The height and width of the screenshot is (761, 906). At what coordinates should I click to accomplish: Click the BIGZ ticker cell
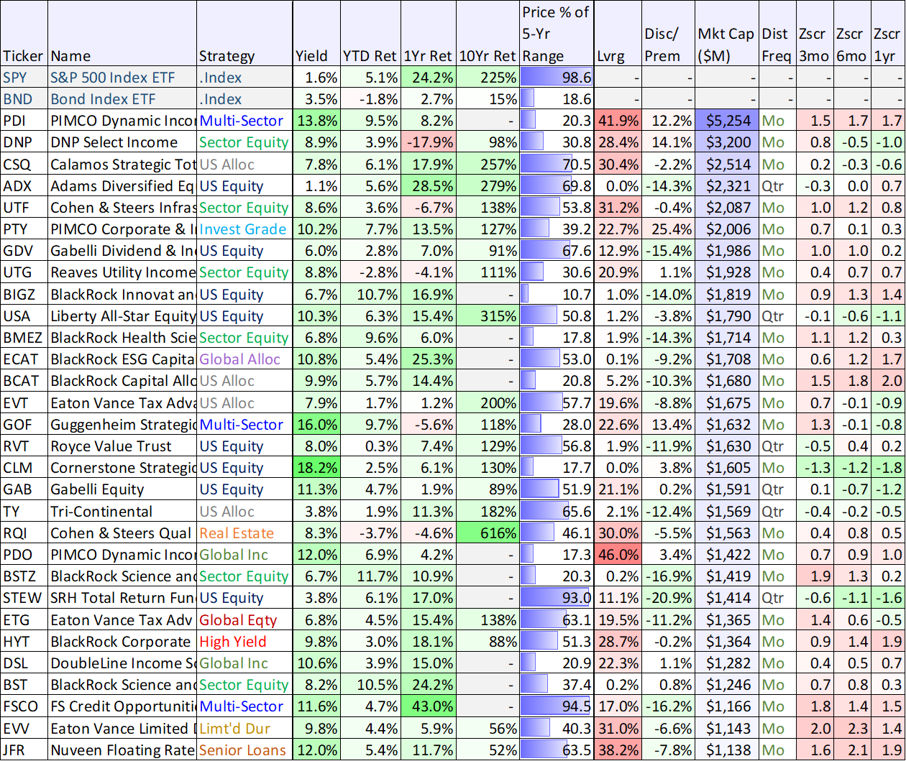click(x=24, y=294)
